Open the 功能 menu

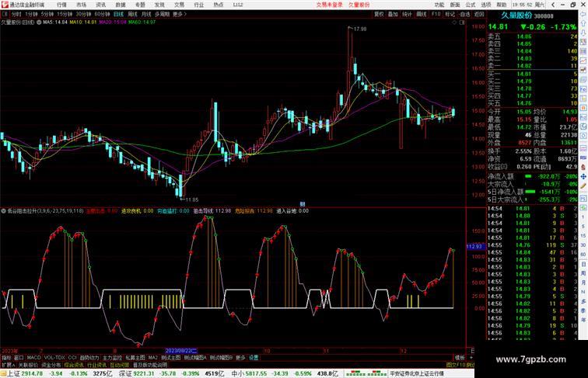coord(439,5)
